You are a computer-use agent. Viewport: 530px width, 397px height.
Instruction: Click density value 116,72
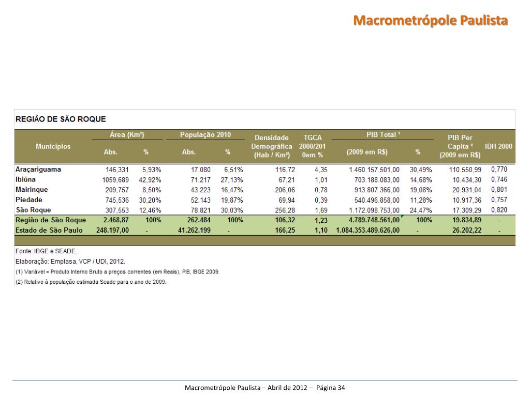(x=285, y=170)
